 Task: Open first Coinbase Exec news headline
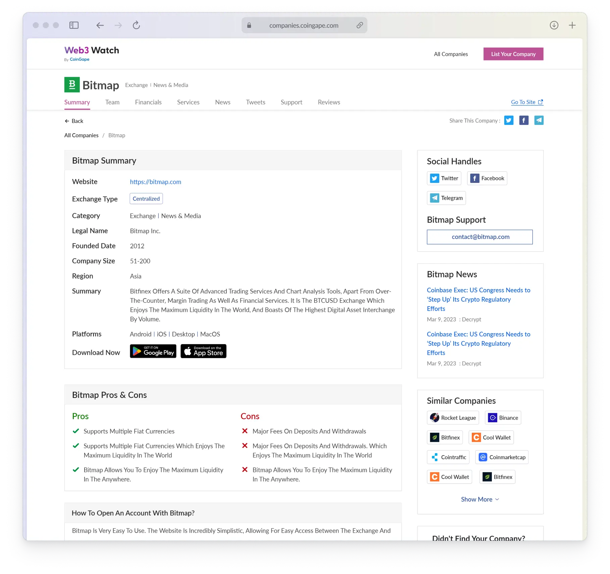(x=478, y=299)
